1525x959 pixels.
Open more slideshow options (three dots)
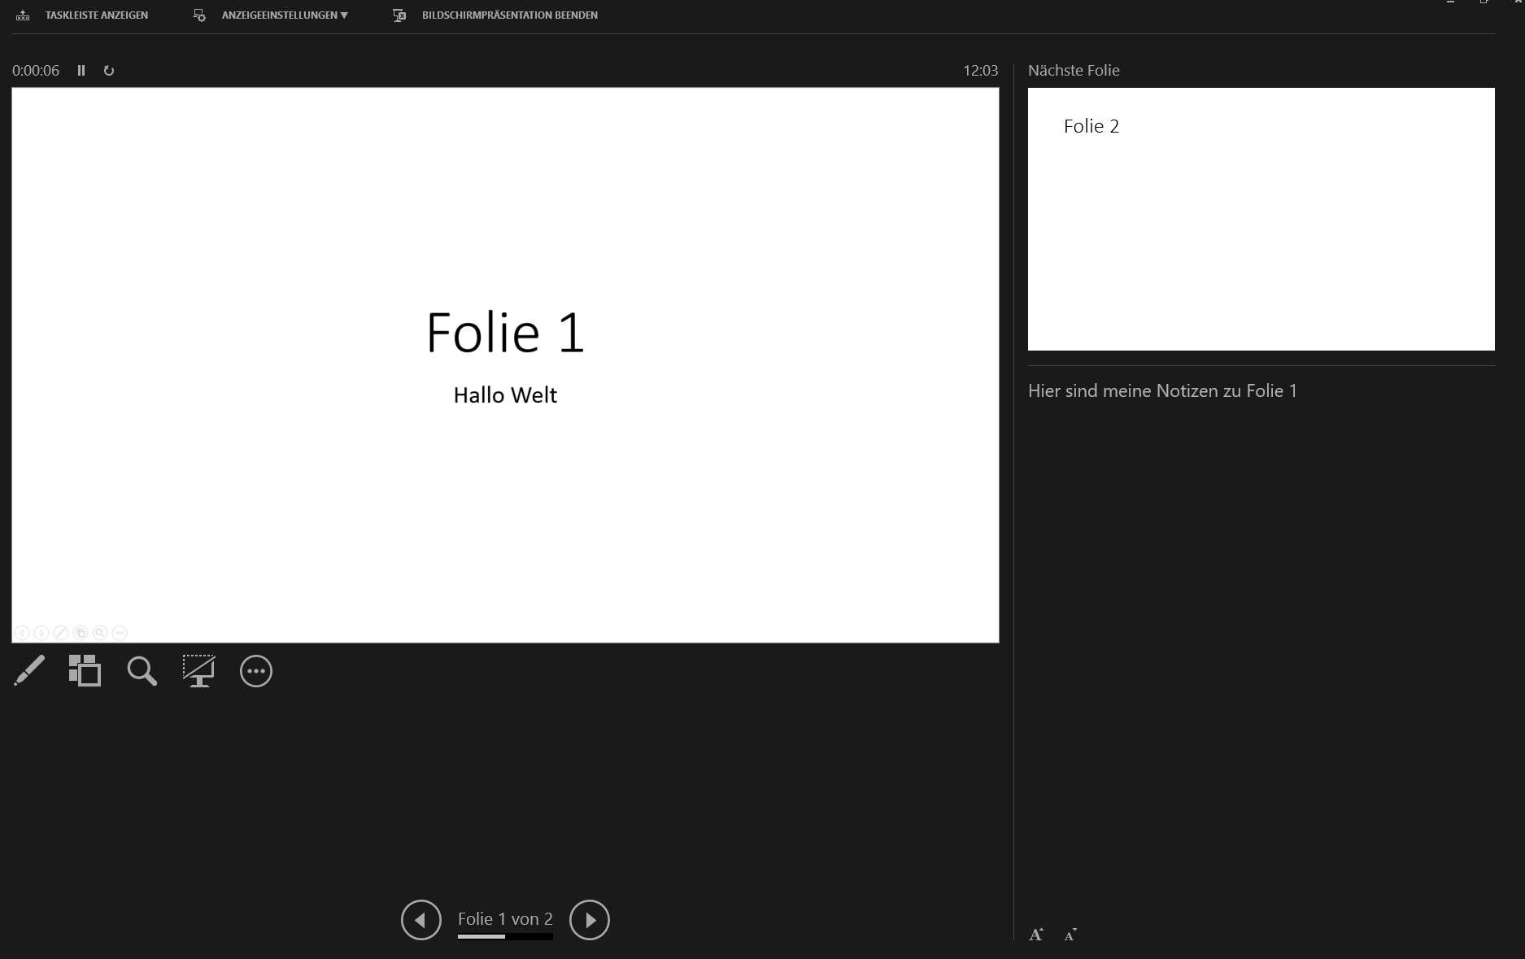click(x=256, y=671)
